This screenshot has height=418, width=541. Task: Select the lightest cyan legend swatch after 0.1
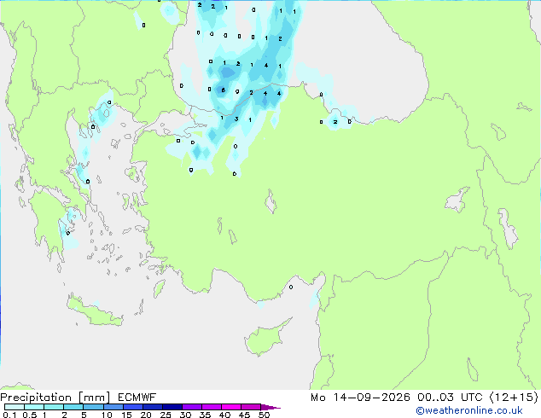(15, 407)
